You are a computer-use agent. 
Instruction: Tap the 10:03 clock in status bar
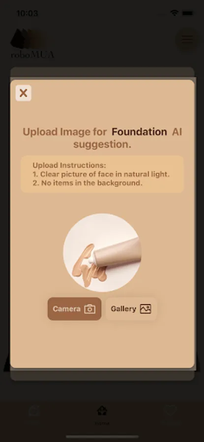coord(27,13)
